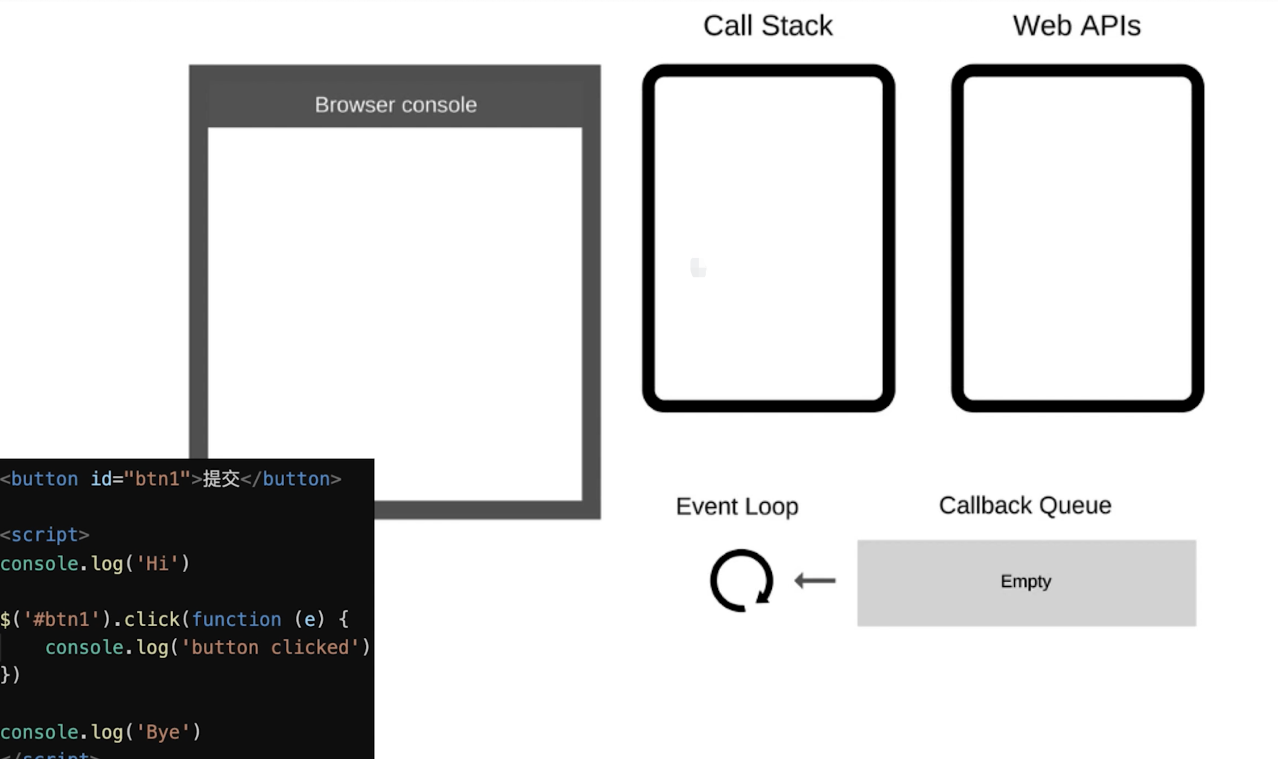Click the circular Event Loop arrow icon
The width and height of the screenshot is (1278, 759).
tap(741, 580)
